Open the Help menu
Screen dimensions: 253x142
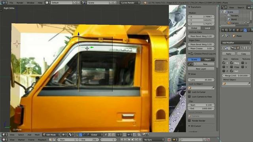point(40,3)
